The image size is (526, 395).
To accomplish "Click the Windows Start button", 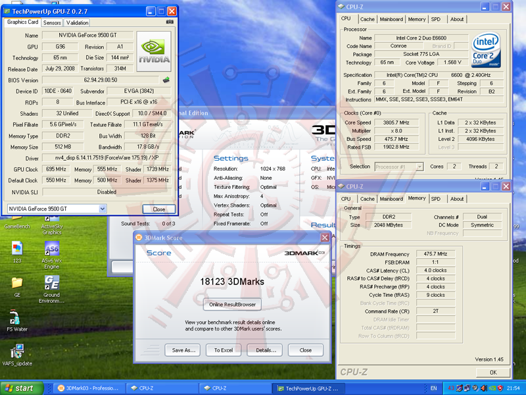I will [22, 388].
